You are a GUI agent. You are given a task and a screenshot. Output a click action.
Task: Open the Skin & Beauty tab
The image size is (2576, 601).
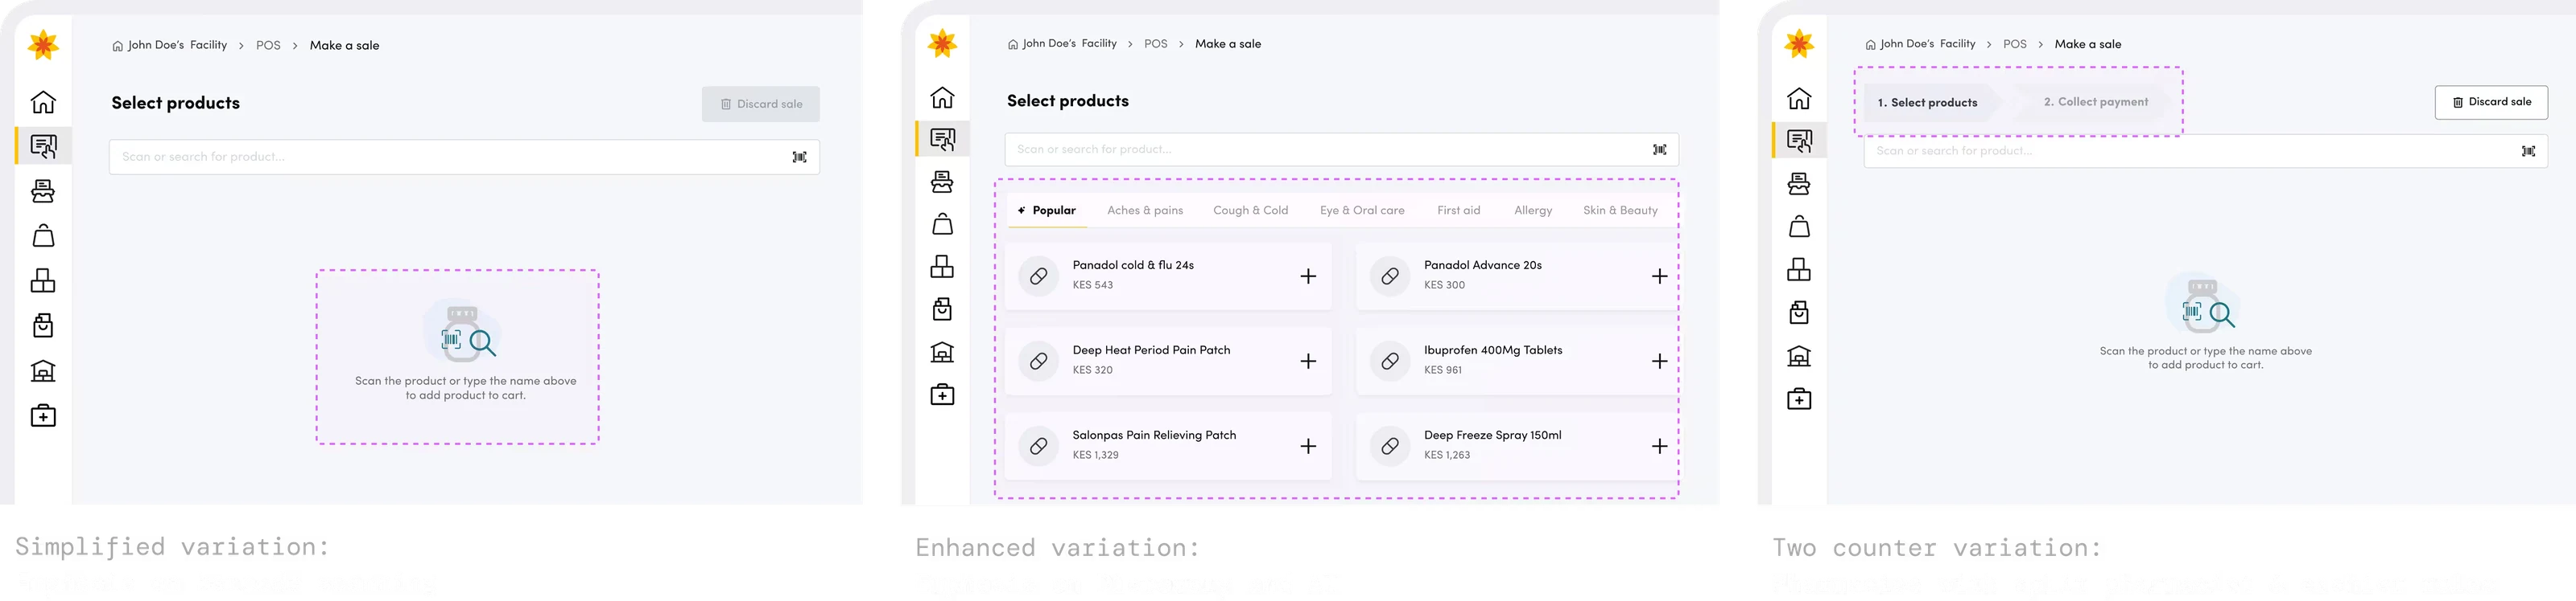pyautogui.click(x=1620, y=211)
